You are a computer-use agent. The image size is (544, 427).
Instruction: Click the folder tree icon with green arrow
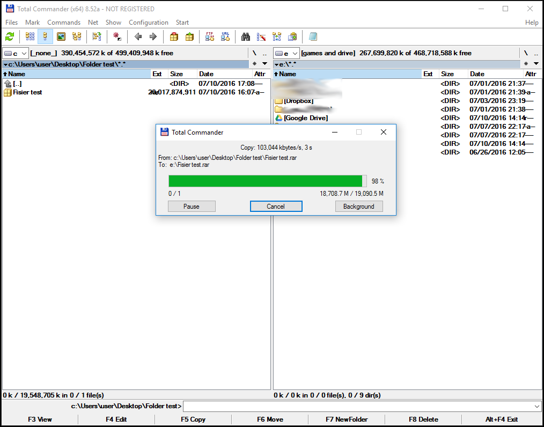(x=97, y=36)
